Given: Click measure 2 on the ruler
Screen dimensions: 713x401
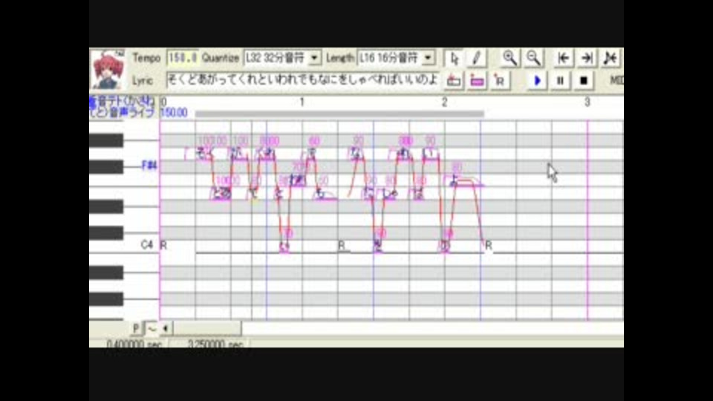Looking at the screenshot, I should tap(445, 102).
